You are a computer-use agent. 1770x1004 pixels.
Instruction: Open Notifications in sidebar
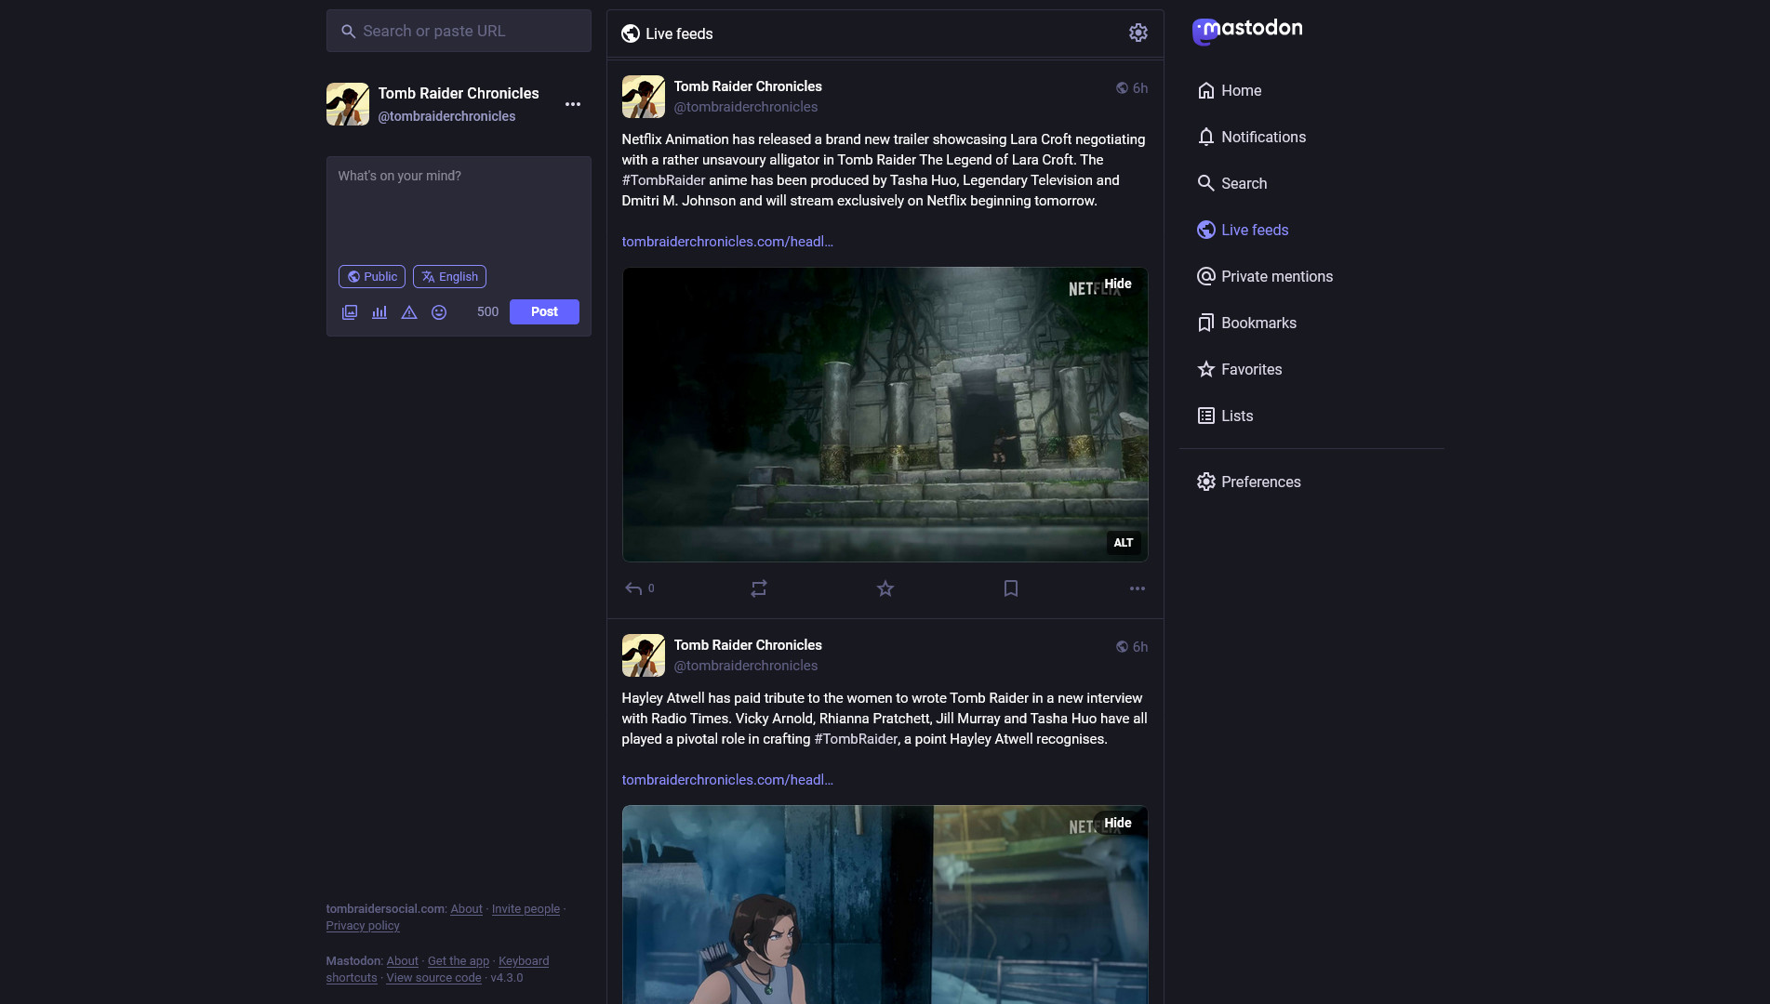1252,137
